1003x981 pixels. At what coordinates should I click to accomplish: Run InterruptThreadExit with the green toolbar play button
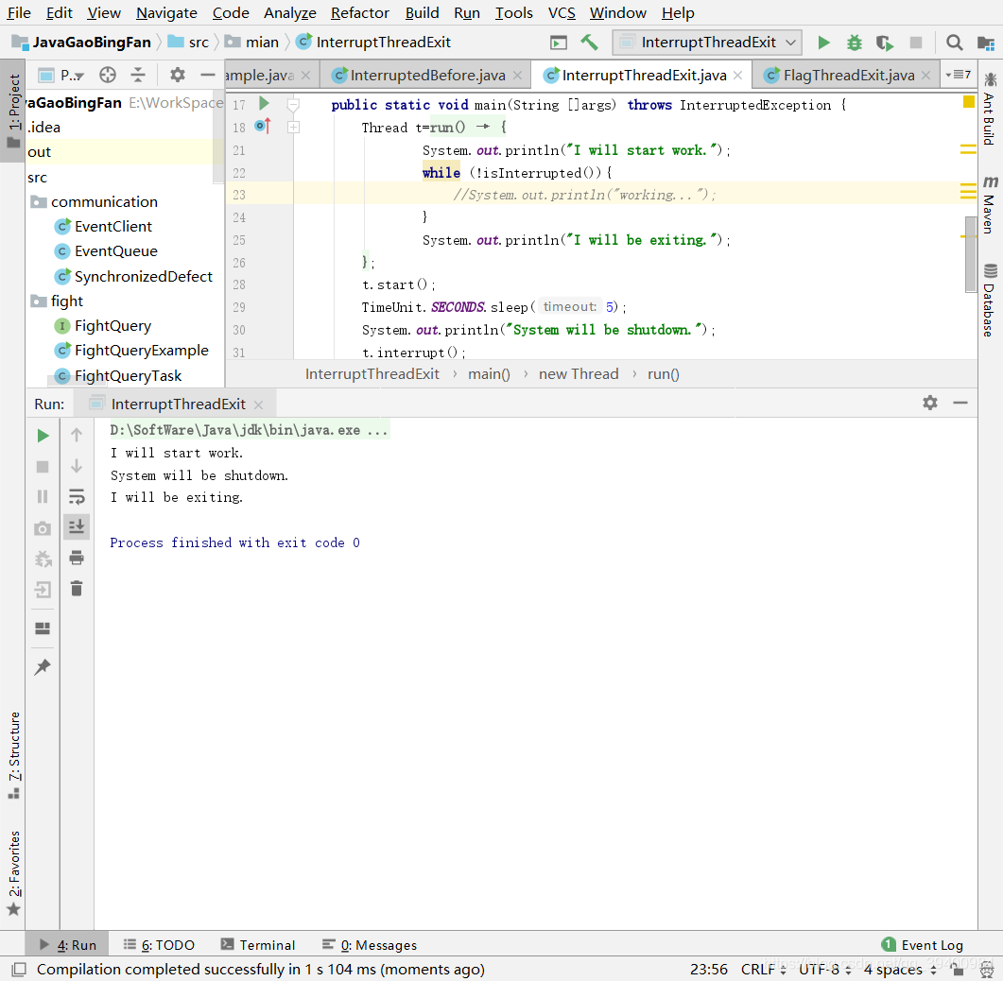pos(823,43)
